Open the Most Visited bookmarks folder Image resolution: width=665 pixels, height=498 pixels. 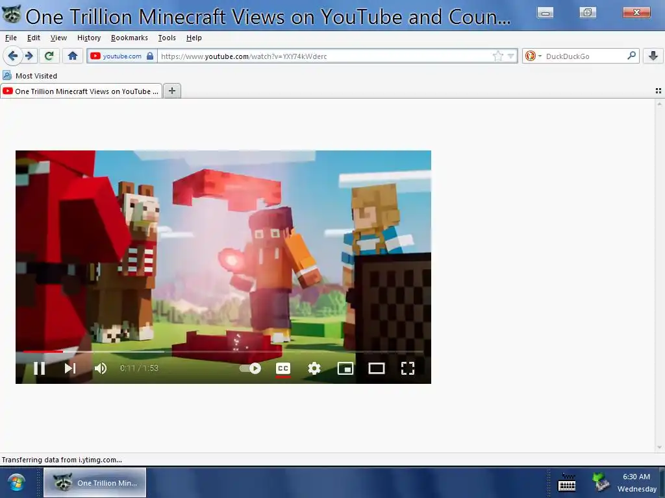30,76
